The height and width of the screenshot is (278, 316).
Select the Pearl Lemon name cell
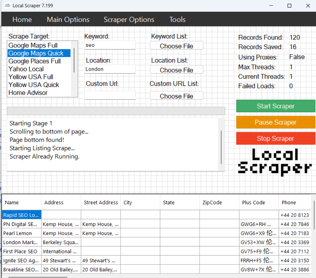(x=22, y=233)
